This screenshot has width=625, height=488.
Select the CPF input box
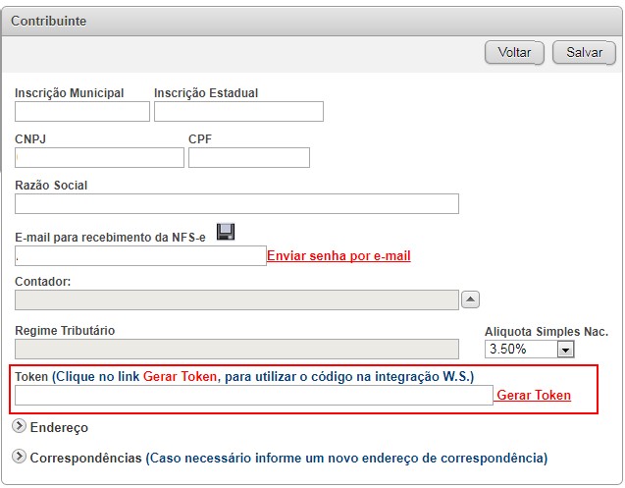(248, 157)
